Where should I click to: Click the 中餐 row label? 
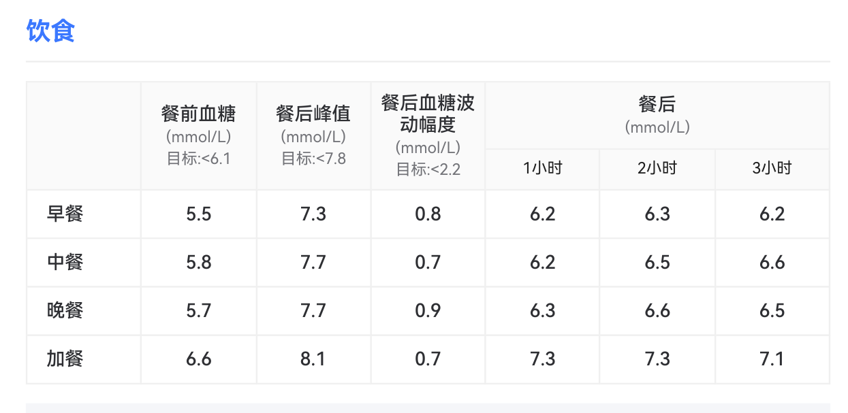[x=65, y=263]
